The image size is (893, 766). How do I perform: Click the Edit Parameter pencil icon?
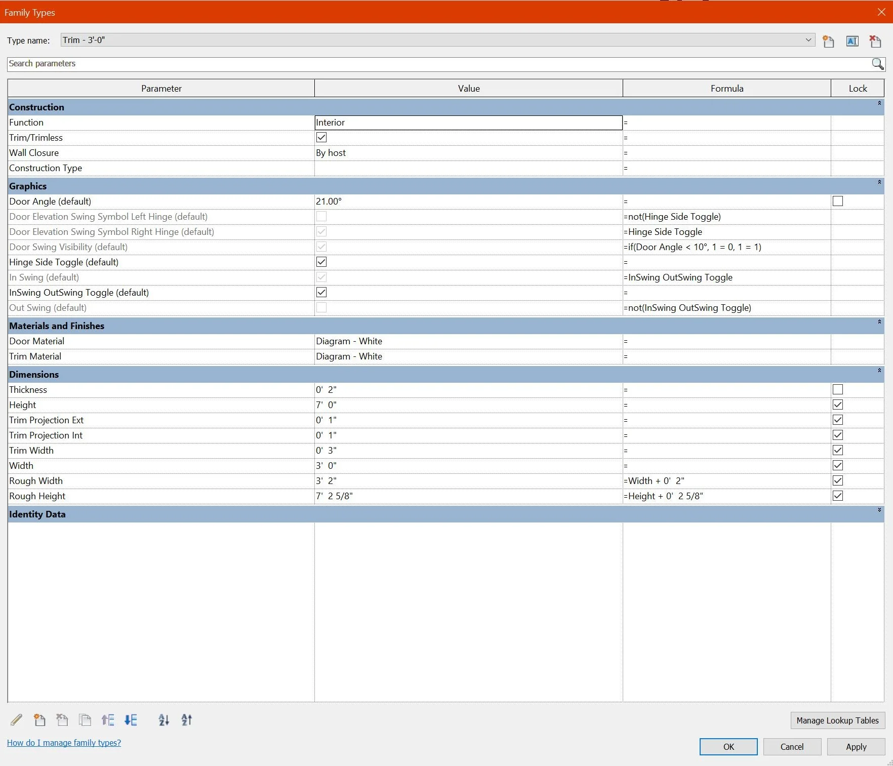pyautogui.click(x=16, y=720)
